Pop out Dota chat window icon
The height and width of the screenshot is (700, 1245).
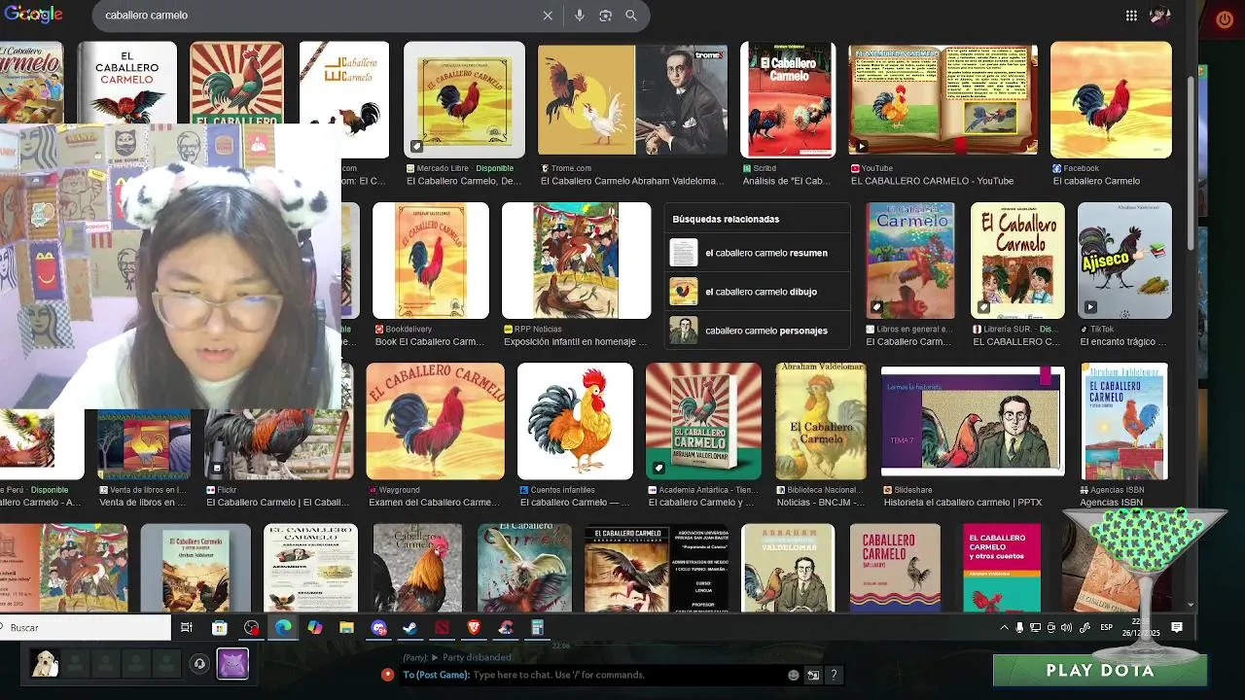pyautogui.click(x=813, y=675)
